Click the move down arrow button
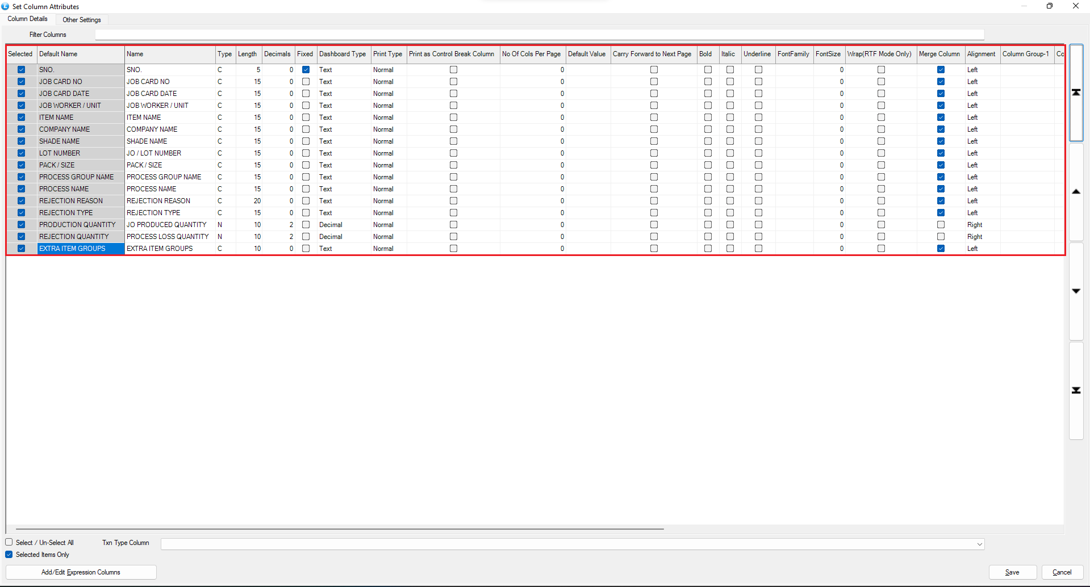The height and width of the screenshot is (587, 1090). click(1076, 291)
